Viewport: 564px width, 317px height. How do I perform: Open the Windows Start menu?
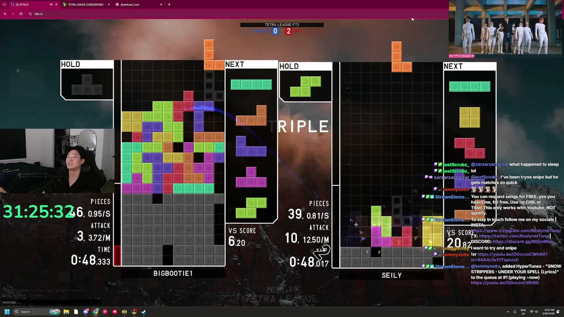point(7,312)
